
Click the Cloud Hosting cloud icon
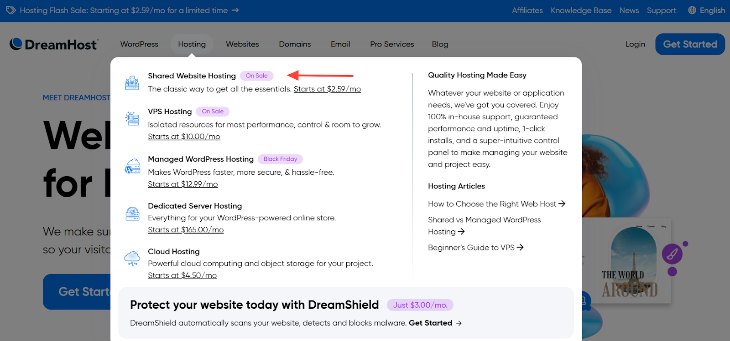pyautogui.click(x=132, y=259)
